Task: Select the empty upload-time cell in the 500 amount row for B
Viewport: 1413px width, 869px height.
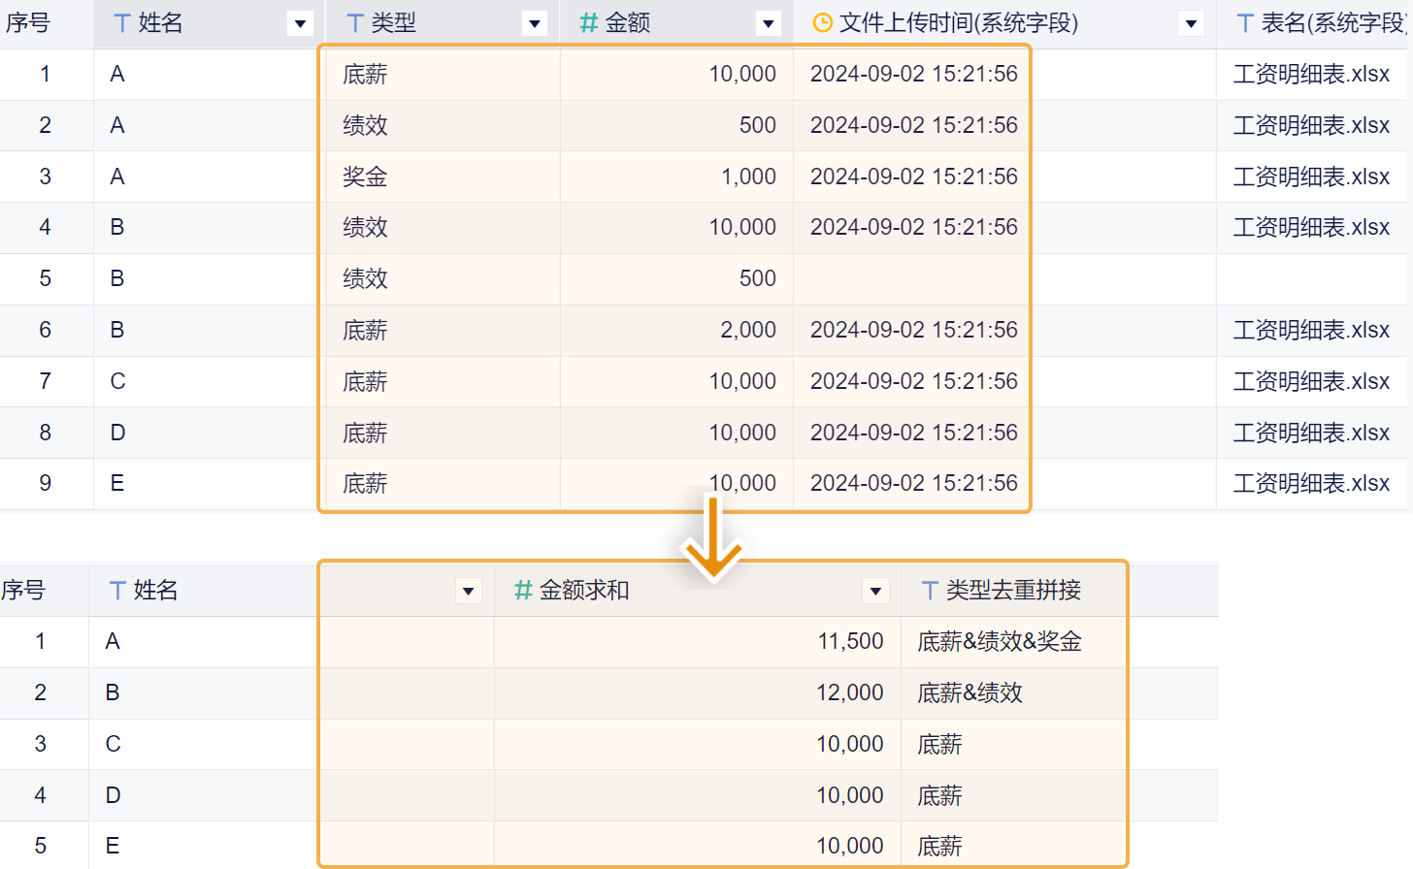Action: [x=1004, y=278]
